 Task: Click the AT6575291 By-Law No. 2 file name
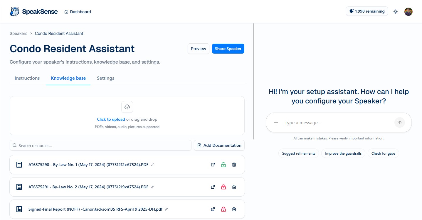tap(88, 187)
